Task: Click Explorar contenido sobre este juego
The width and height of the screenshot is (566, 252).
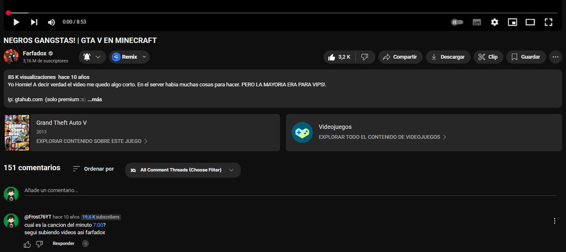Action: (92, 141)
